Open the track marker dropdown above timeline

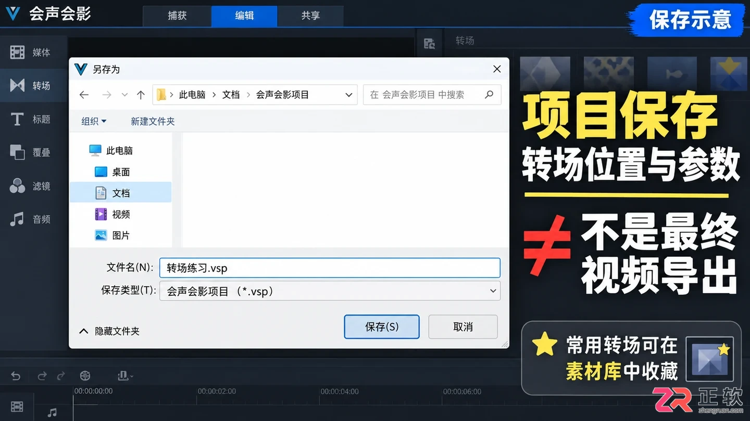click(x=126, y=375)
